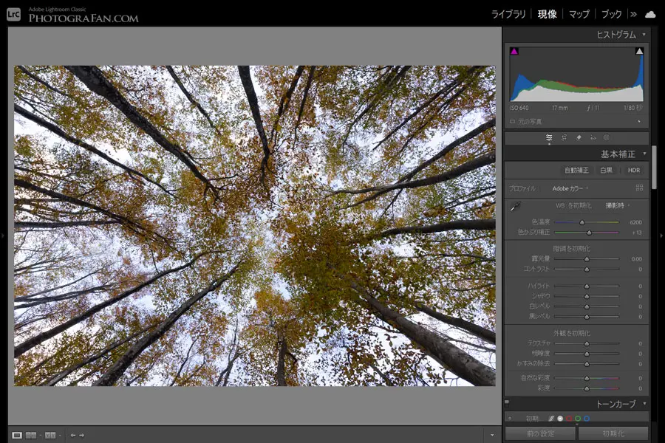Go to next photo with right arrow
The image size is (665, 443).
82,436
